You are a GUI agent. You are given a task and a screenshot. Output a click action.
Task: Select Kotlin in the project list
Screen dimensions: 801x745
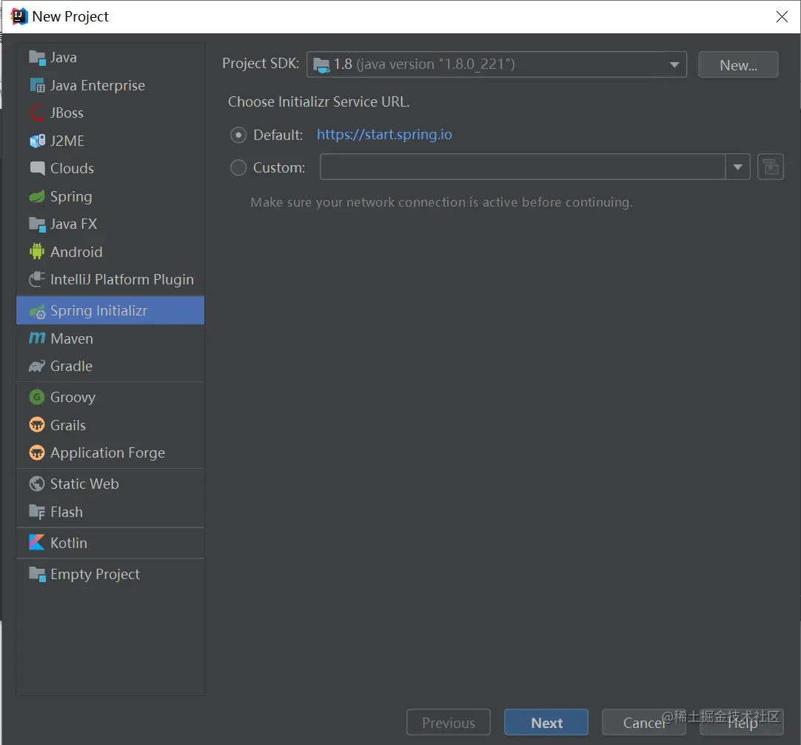pos(68,543)
